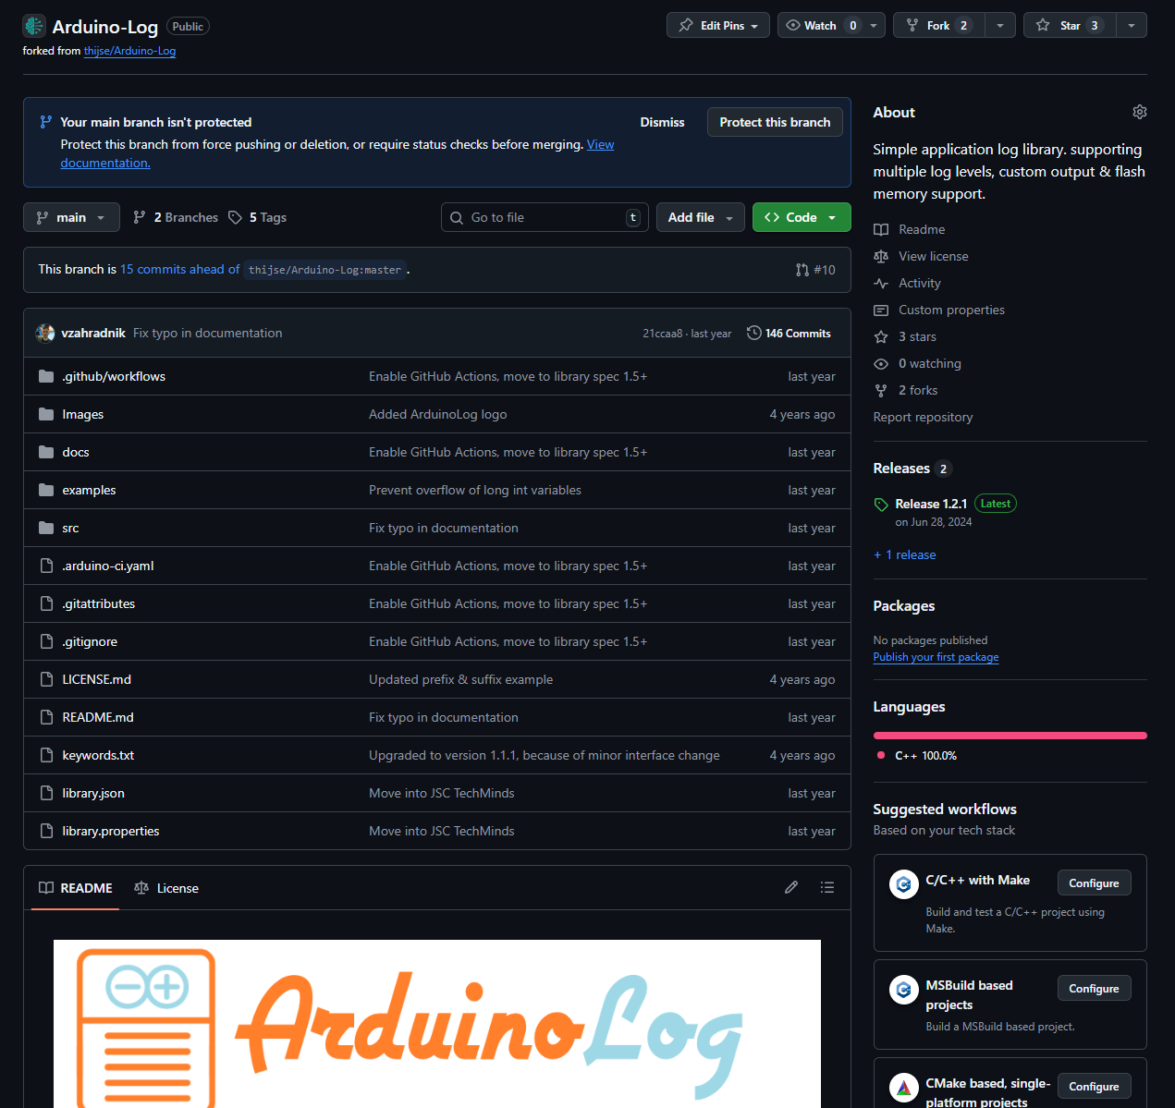This screenshot has width=1175, height=1108.
Task: Open the README outline list icon
Action: click(827, 887)
